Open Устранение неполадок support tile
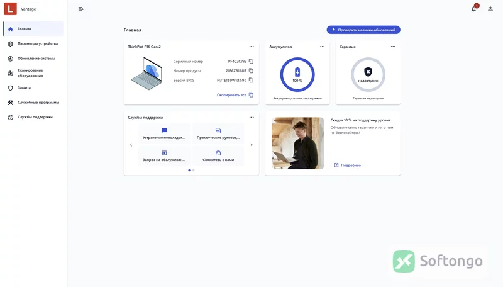 pos(164,133)
